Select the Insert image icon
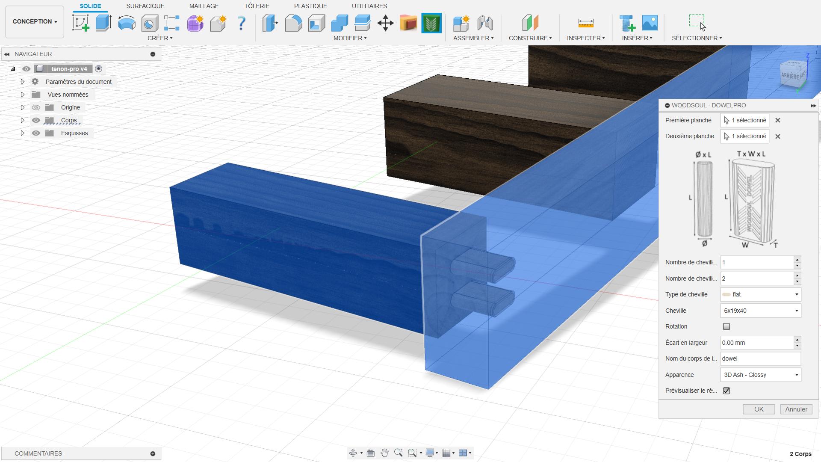This screenshot has width=821, height=462. click(x=650, y=23)
